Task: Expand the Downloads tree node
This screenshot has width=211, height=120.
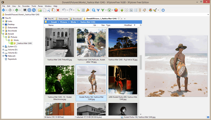Action: [x=3, y=31]
